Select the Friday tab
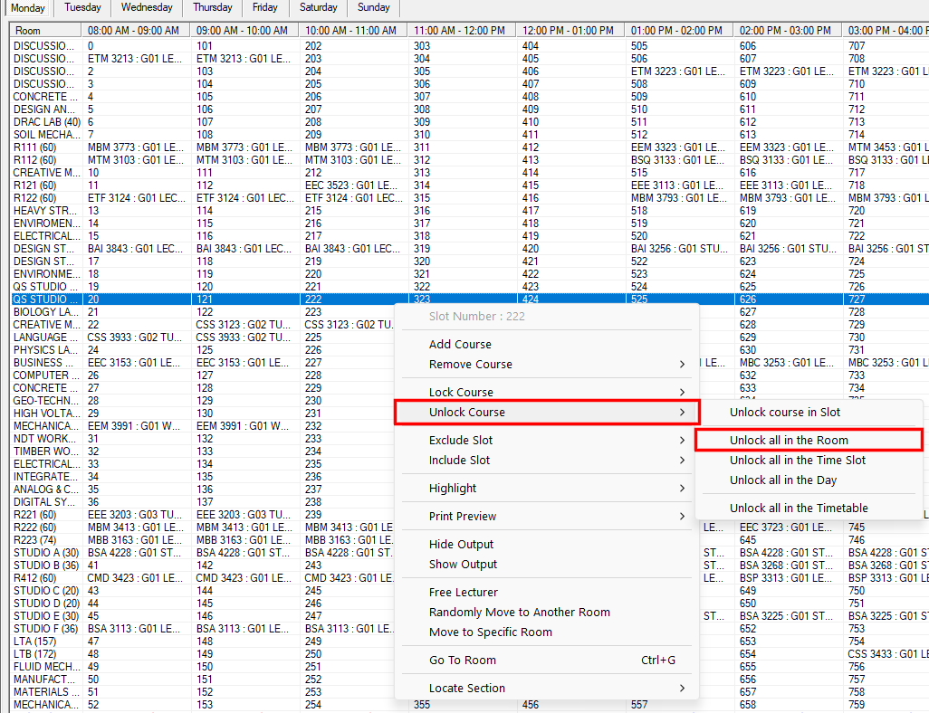929x713 pixels. [x=264, y=8]
